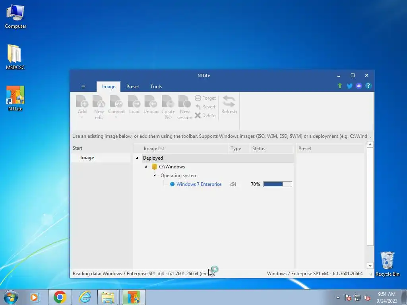
Task: Open Internet Explorer from taskbar
Action: tap(85, 297)
